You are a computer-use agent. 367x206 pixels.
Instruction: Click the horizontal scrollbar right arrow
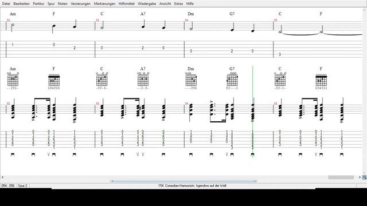(360, 177)
